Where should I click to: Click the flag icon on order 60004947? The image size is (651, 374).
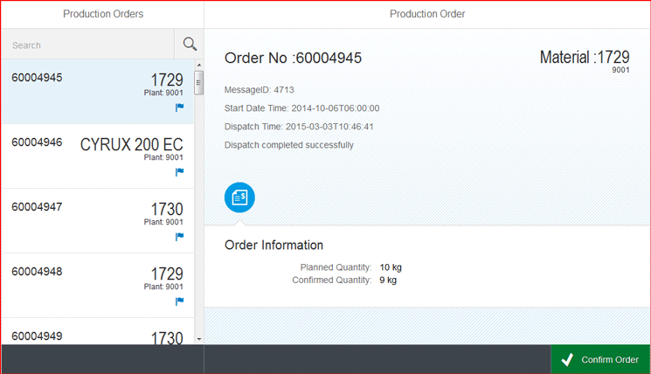[x=179, y=237]
